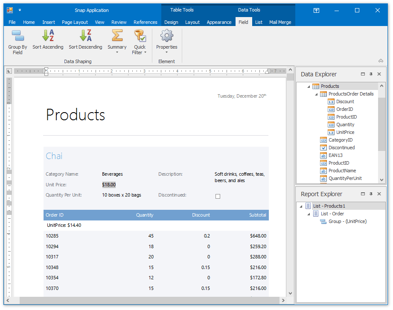
Task: Collapse the ProductsOrder Details tree node
Action: (316, 94)
